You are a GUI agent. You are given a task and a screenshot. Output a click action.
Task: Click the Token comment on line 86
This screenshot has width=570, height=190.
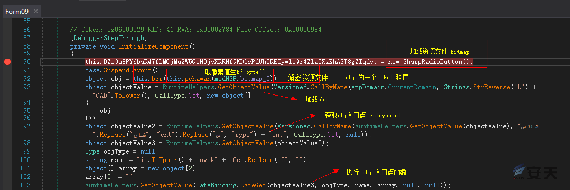(195, 30)
